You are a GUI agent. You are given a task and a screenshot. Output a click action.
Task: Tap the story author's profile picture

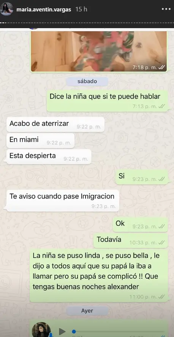coord(6,9)
